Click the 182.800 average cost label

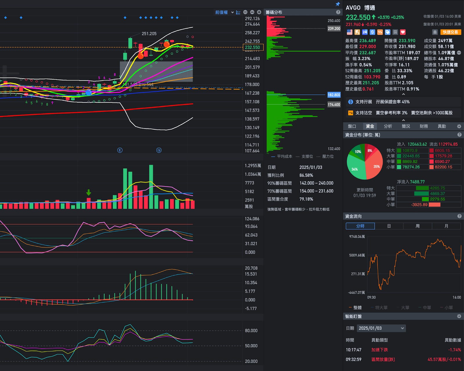[x=334, y=95]
